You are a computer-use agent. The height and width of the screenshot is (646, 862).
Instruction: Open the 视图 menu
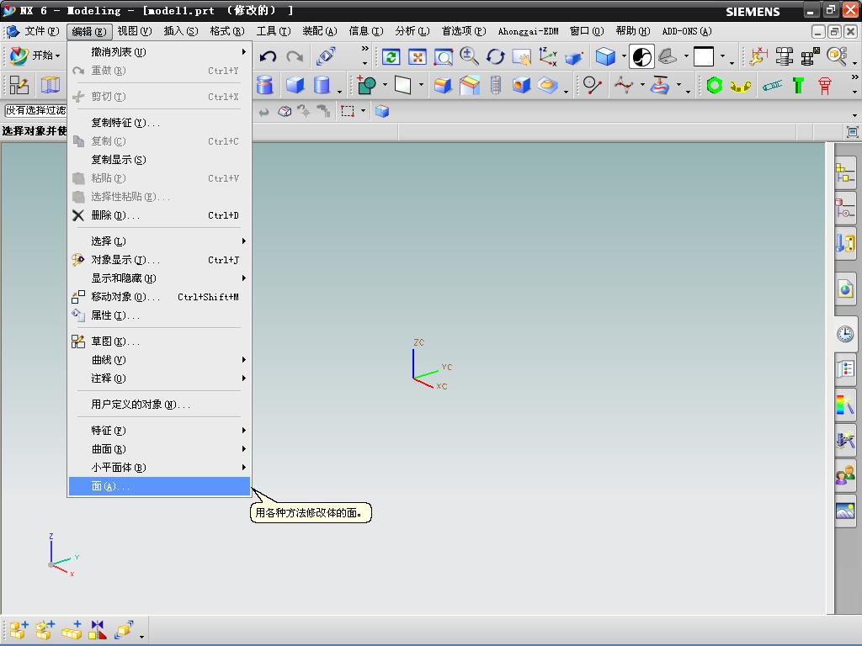(135, 31)
